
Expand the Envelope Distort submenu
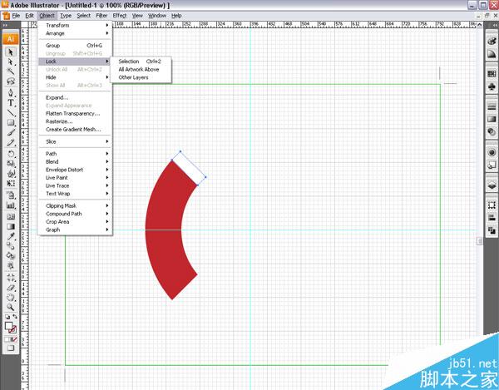[75, 170]
